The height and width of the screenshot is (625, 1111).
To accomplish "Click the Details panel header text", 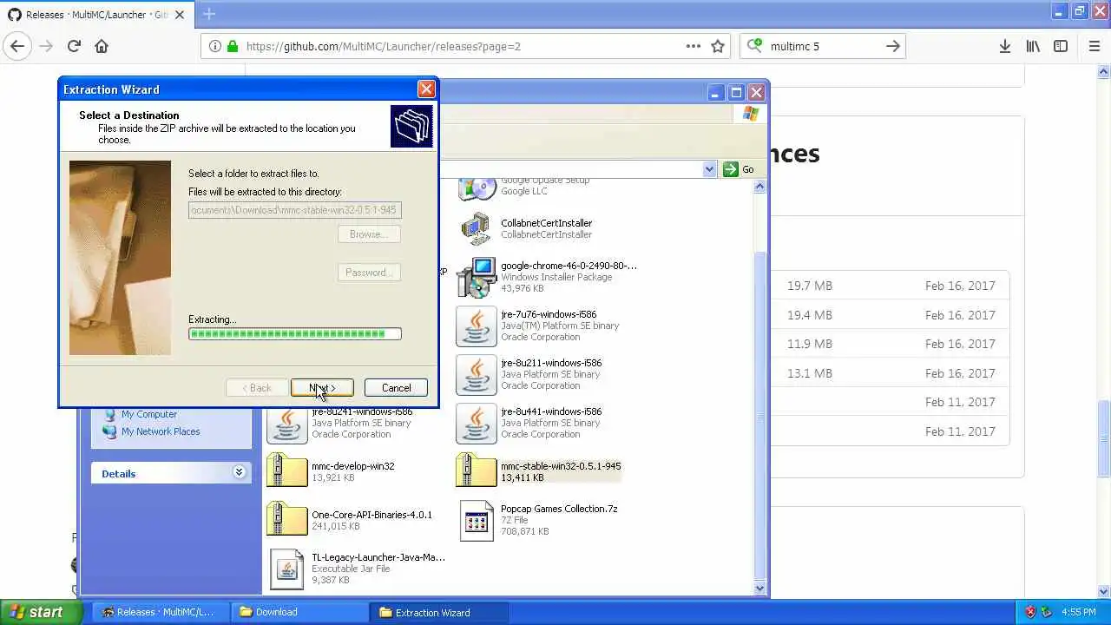I will pos(119,474).
